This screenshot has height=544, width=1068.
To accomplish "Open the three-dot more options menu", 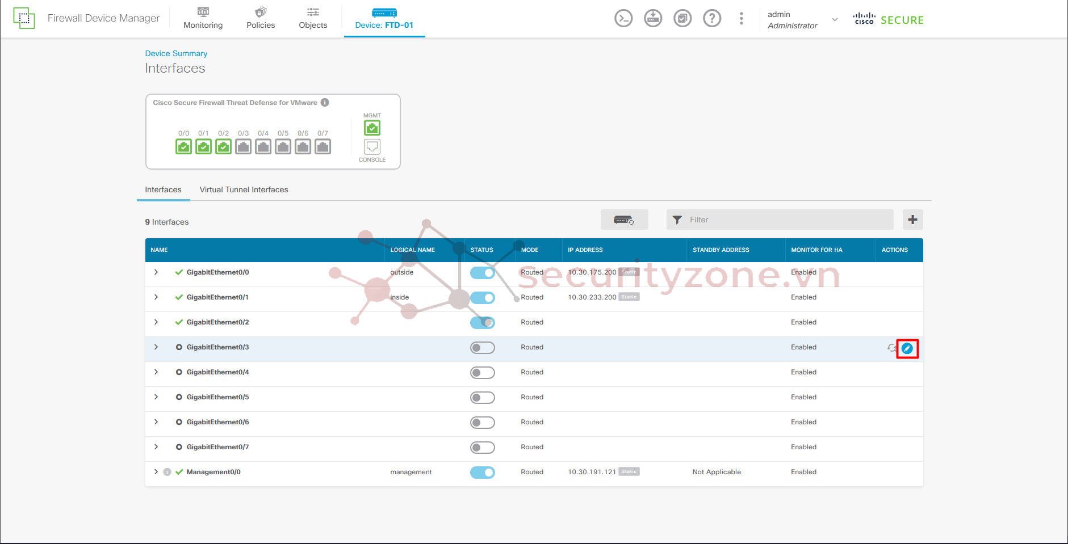I will [741, 19].
